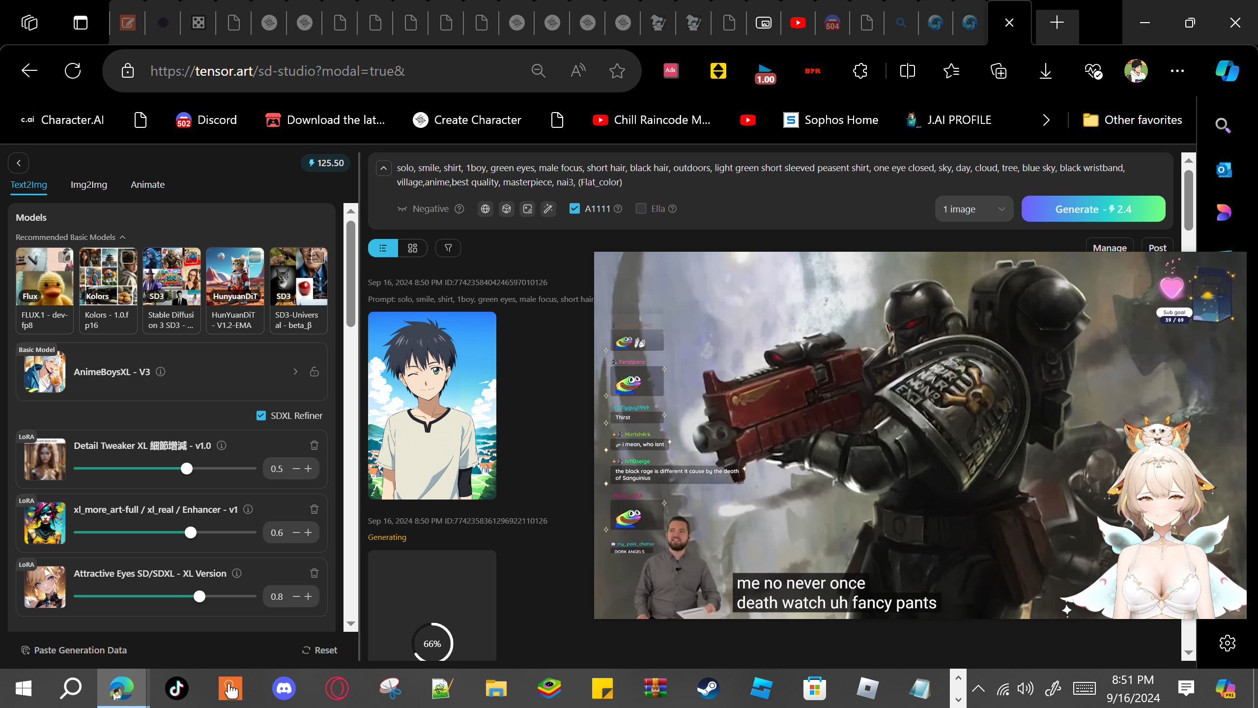The image size is (1258, 708).
Task: Click the Negative prompt help icon
Action: [459, 209]
